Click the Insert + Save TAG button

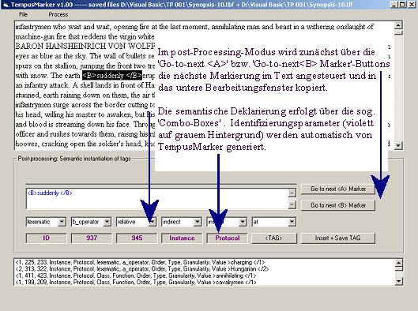[x=338, y=238]
